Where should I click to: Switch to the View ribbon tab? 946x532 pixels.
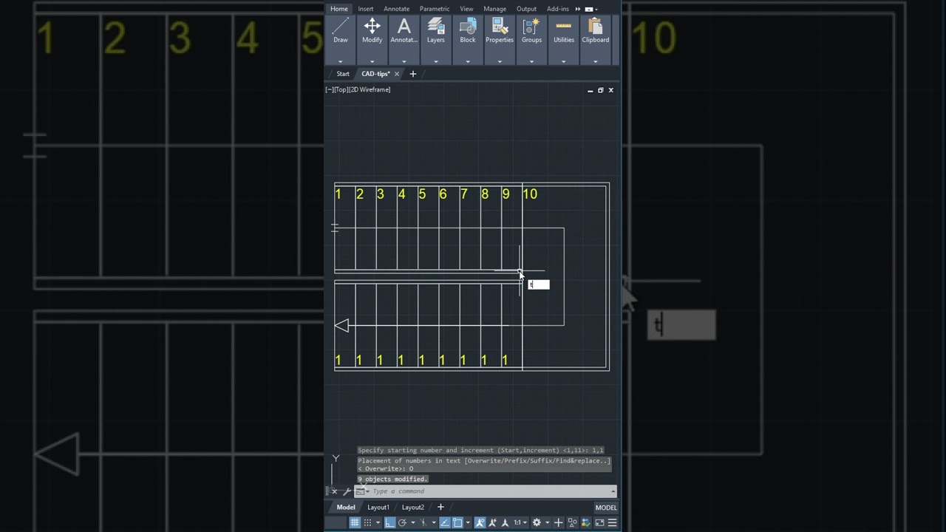point(466,9)
